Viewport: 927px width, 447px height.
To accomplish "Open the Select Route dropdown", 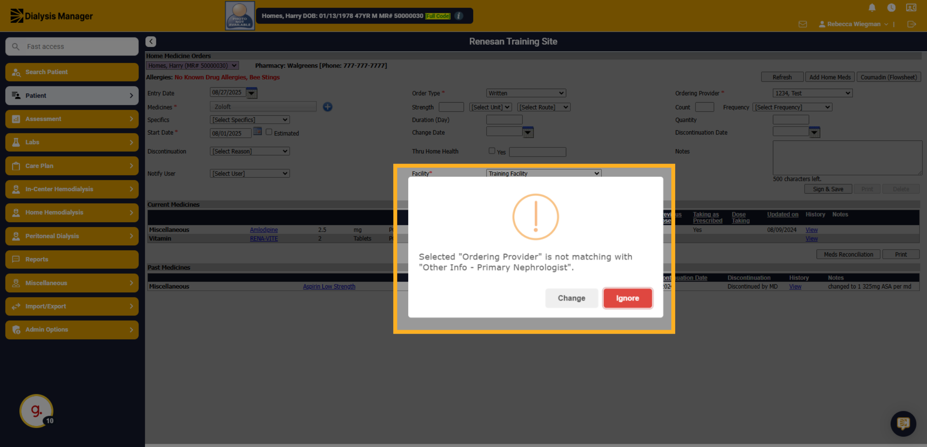I will coord(544,107).
